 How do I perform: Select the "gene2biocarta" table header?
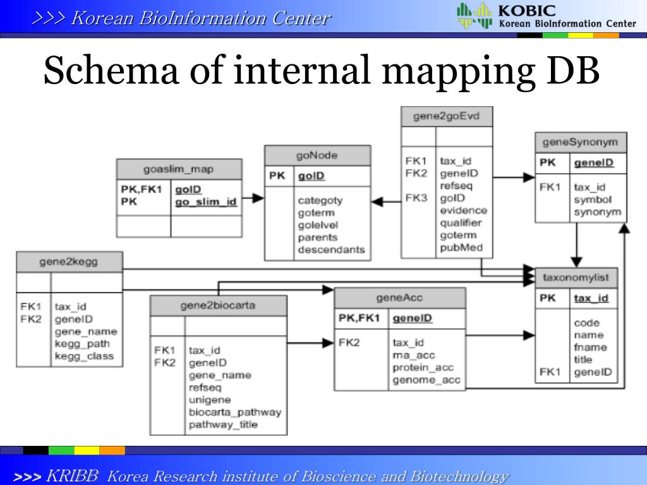pyautogui.click(x=218, y=306)
